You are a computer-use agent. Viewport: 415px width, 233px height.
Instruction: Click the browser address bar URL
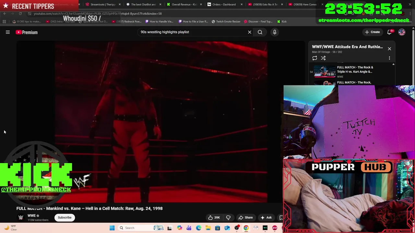[98, 14]
